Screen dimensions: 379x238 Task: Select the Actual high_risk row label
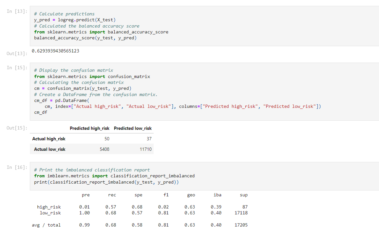click(48, 139)
